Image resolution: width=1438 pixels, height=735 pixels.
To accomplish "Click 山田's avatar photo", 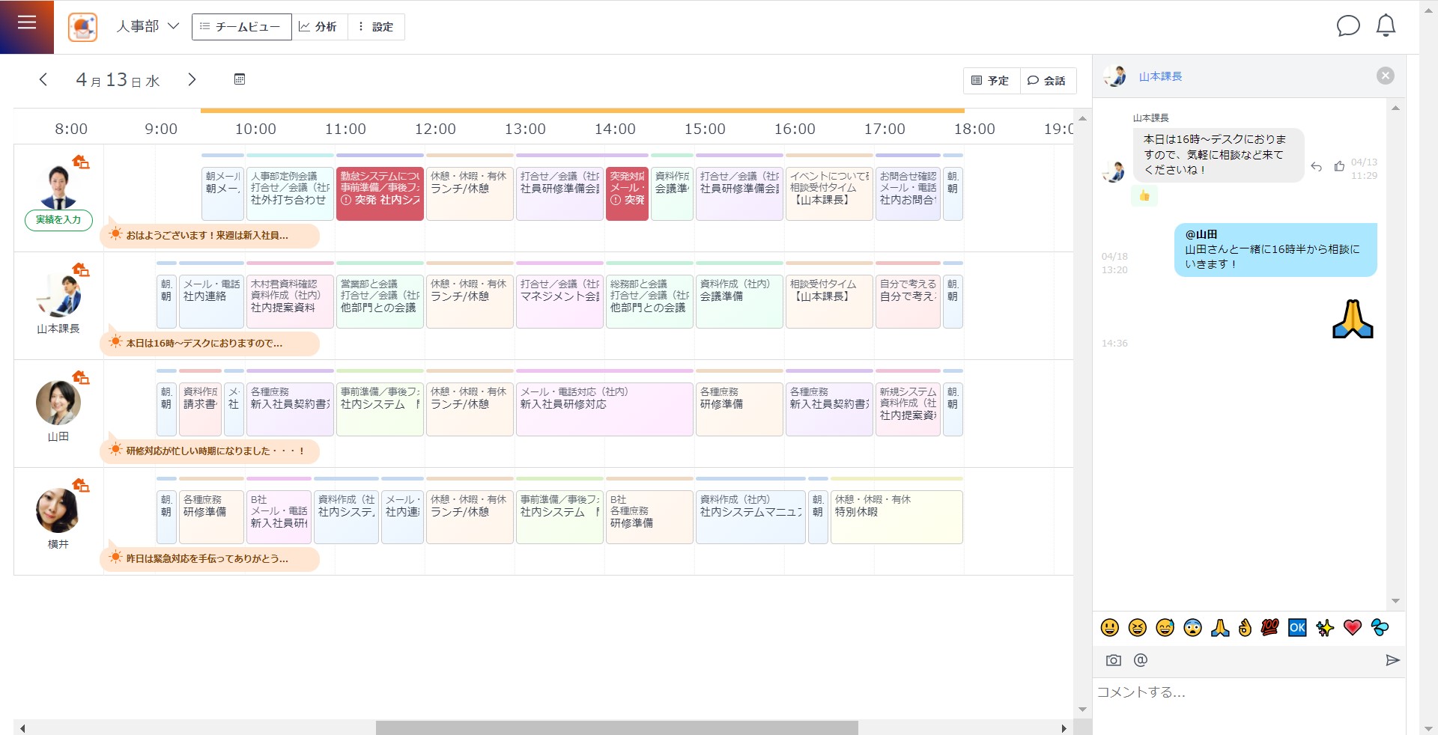I will [58, 403].
